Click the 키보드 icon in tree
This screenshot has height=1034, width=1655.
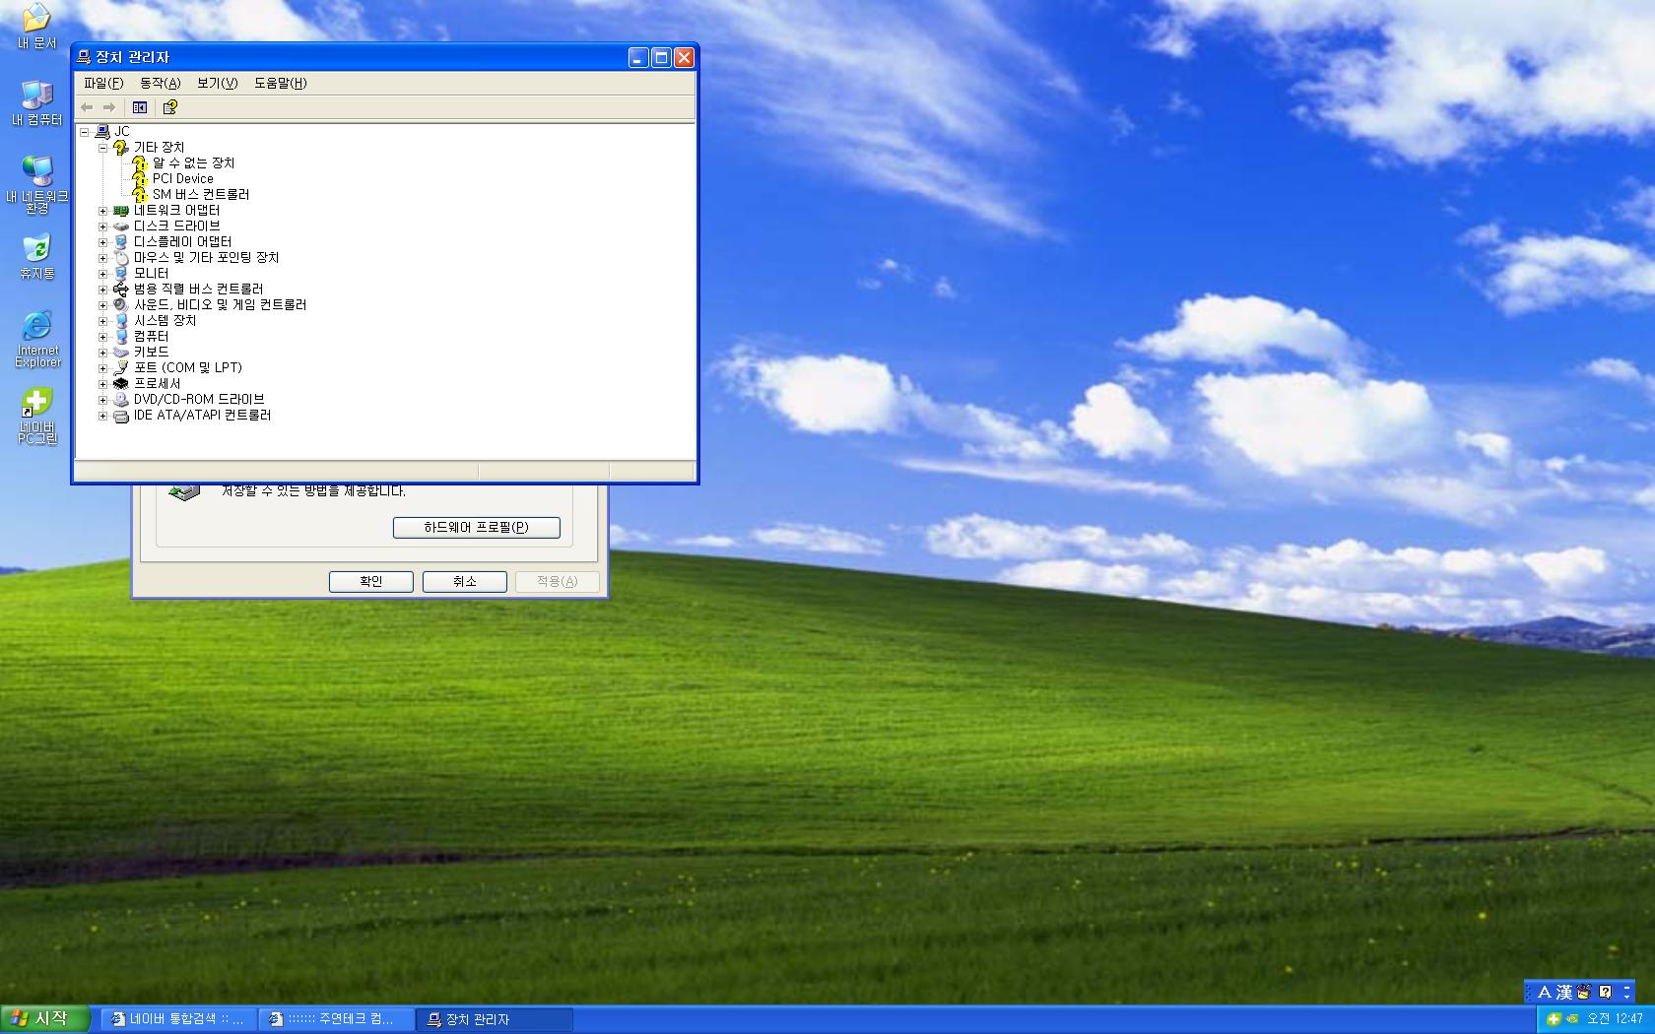121,353
